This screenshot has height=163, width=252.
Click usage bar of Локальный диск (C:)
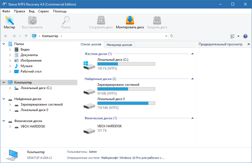pyautogui.click(x=126, y=64)
